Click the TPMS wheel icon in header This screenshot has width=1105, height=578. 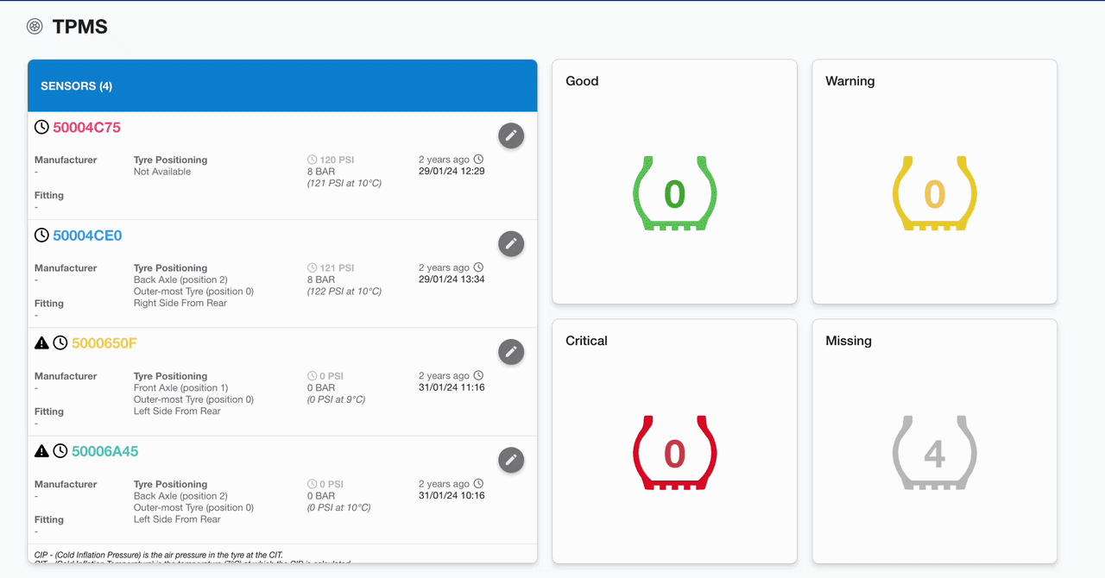point(35,27)
